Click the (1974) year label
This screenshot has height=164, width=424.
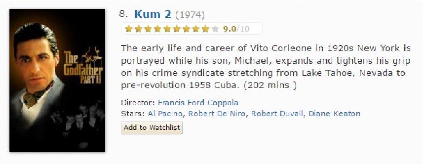(190, 15)
